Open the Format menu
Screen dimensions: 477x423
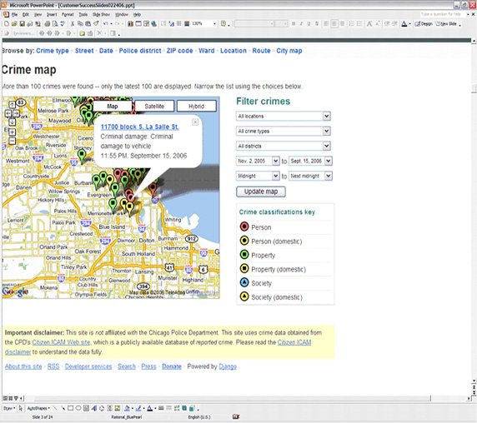coord(68,15)
